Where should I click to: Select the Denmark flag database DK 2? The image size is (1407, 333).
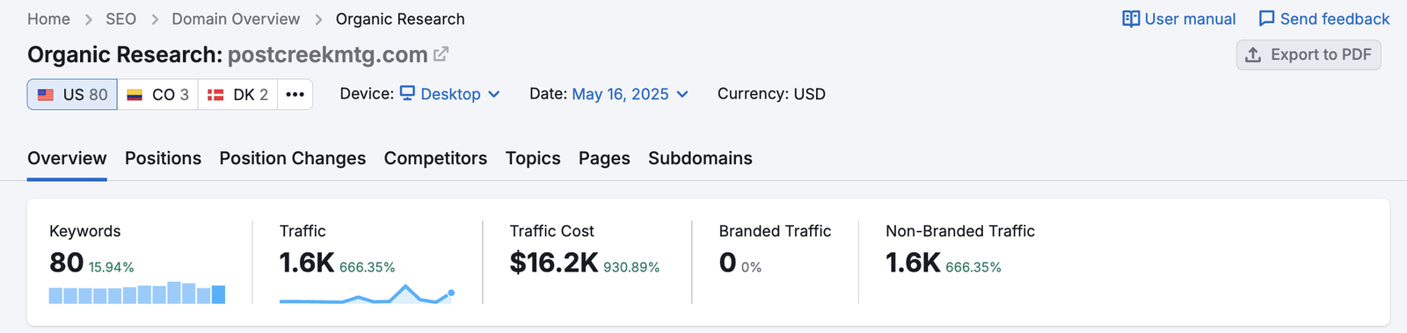(x=237, y=94)
